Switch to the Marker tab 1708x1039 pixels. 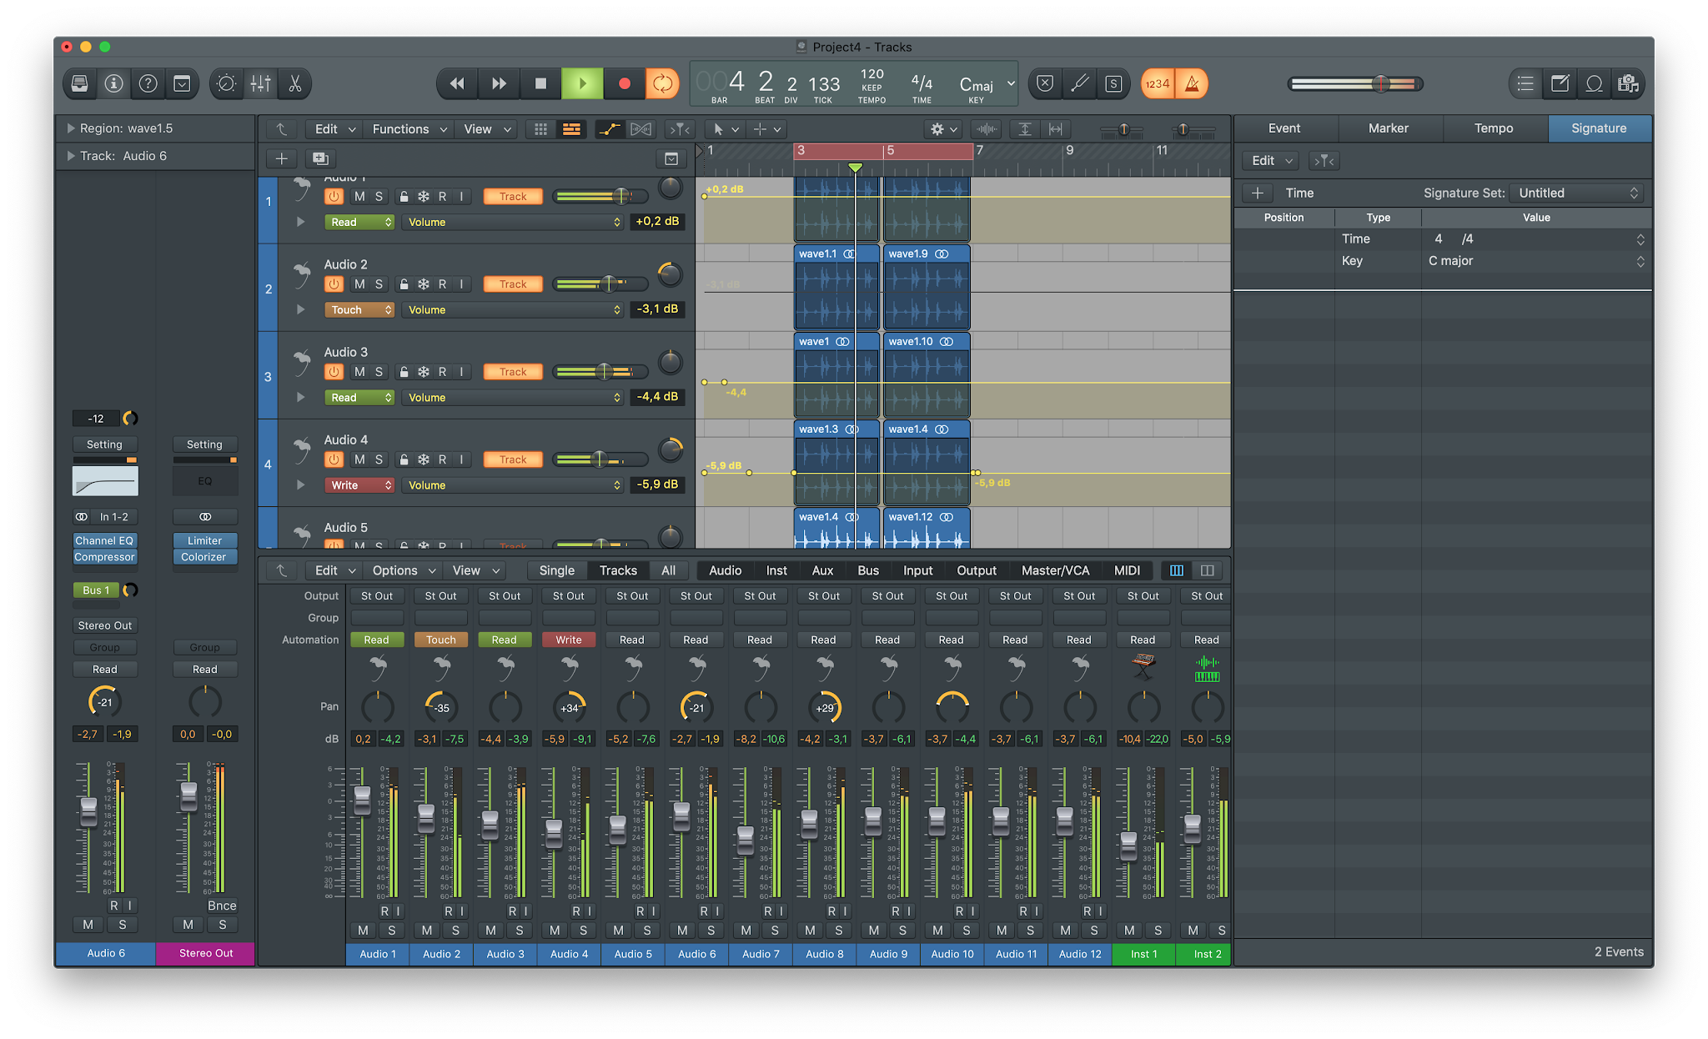(1389, 128)
